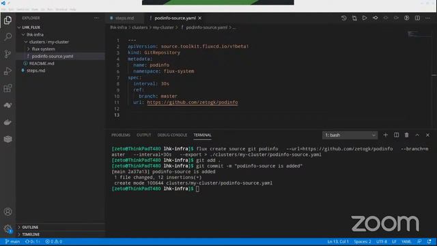Click the timeline history icon in editor toolbar
Viewport: 437px width, 246px height.
(344, 18)
